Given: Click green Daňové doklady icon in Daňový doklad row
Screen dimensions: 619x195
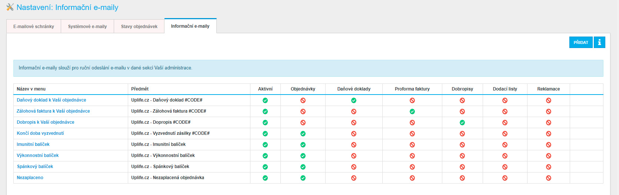Looking at the screenshot, I should [354, 100].
